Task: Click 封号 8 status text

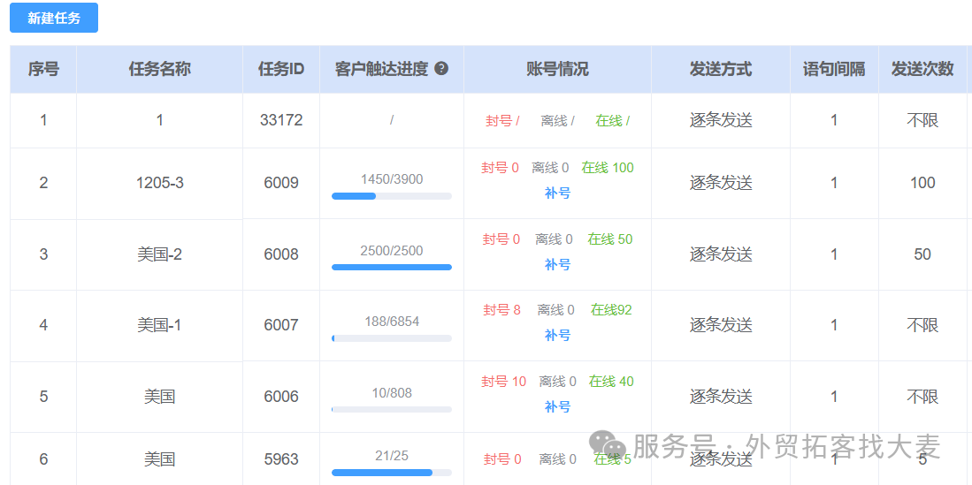Action: tap(502, 310)
